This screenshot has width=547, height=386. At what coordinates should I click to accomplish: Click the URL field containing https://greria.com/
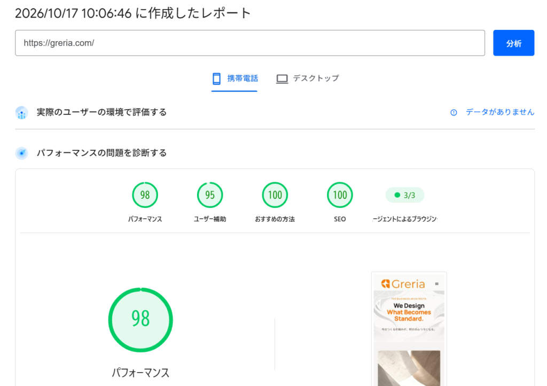(250, 43)
